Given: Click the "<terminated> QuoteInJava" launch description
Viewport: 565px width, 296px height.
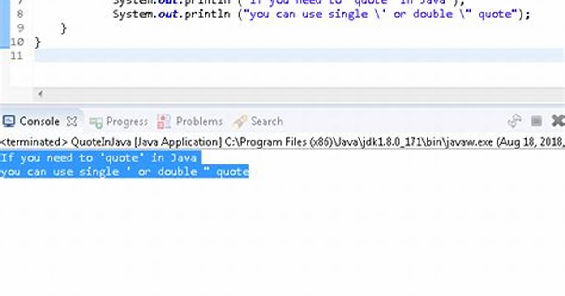Looking at the screenshot, I should click(282, 142).
